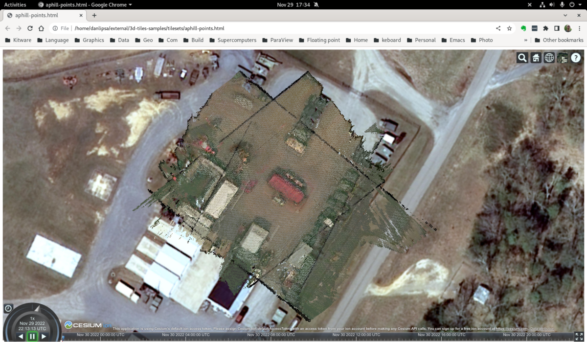The width and height of the screenshot is (587, 342).
Task: Open the base layer imagery picker
Action: pos(563,58)
